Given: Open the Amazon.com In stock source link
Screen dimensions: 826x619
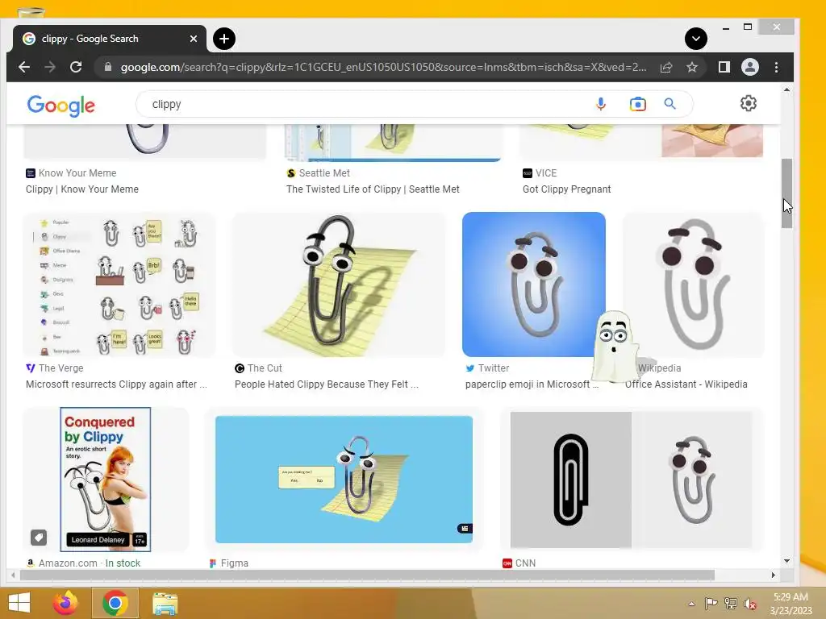Looking at the screenshot, I should [x=83, y=563].
